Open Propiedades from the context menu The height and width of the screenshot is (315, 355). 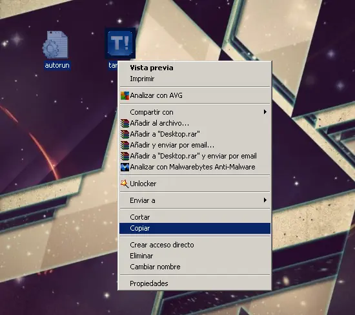[x=195, y=283]
